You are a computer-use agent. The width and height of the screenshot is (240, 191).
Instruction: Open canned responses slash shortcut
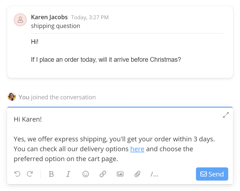click(x=154, y=174)
